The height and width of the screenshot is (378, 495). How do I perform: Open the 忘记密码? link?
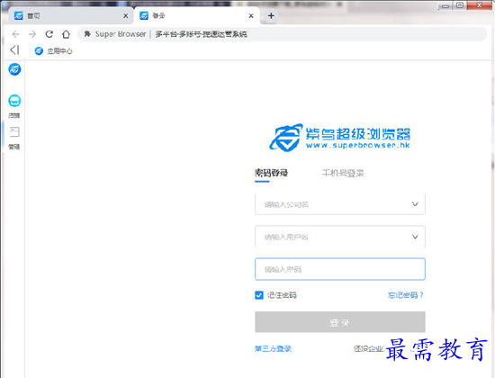click(406, 295)
